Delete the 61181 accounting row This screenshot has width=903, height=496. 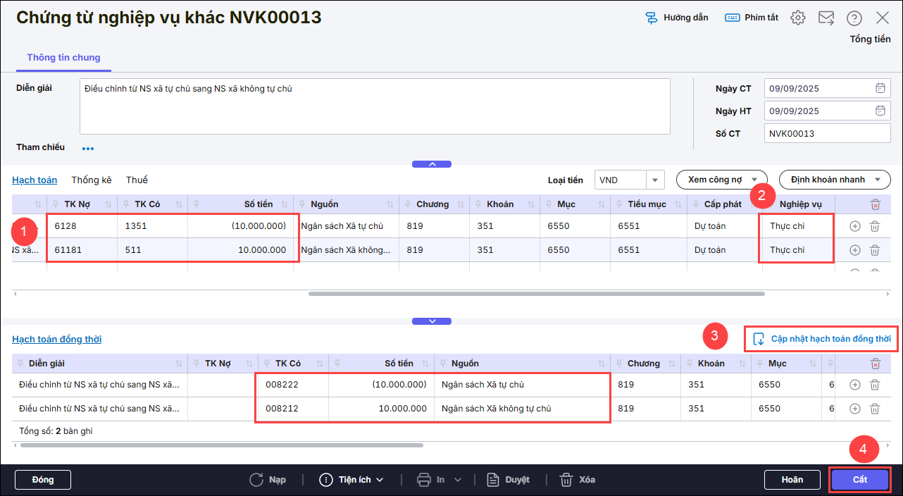point(875,250)
